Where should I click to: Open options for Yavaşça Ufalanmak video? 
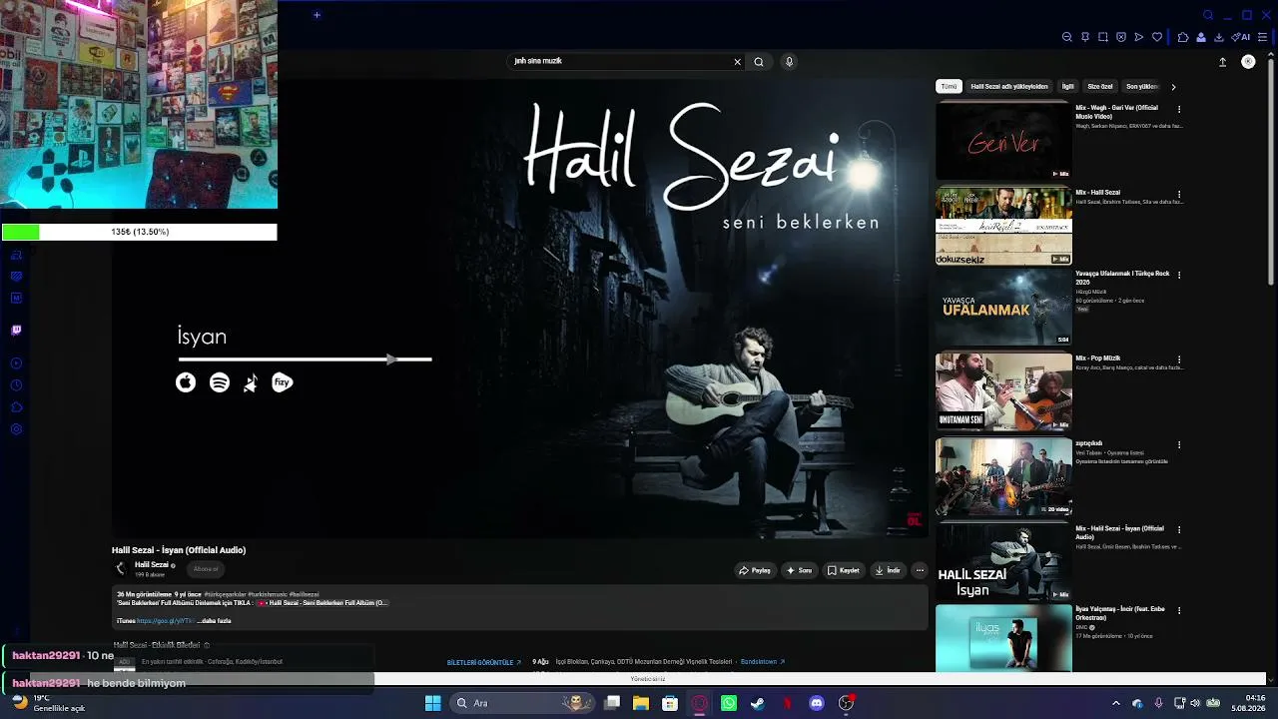click(x=1179, y=275)
